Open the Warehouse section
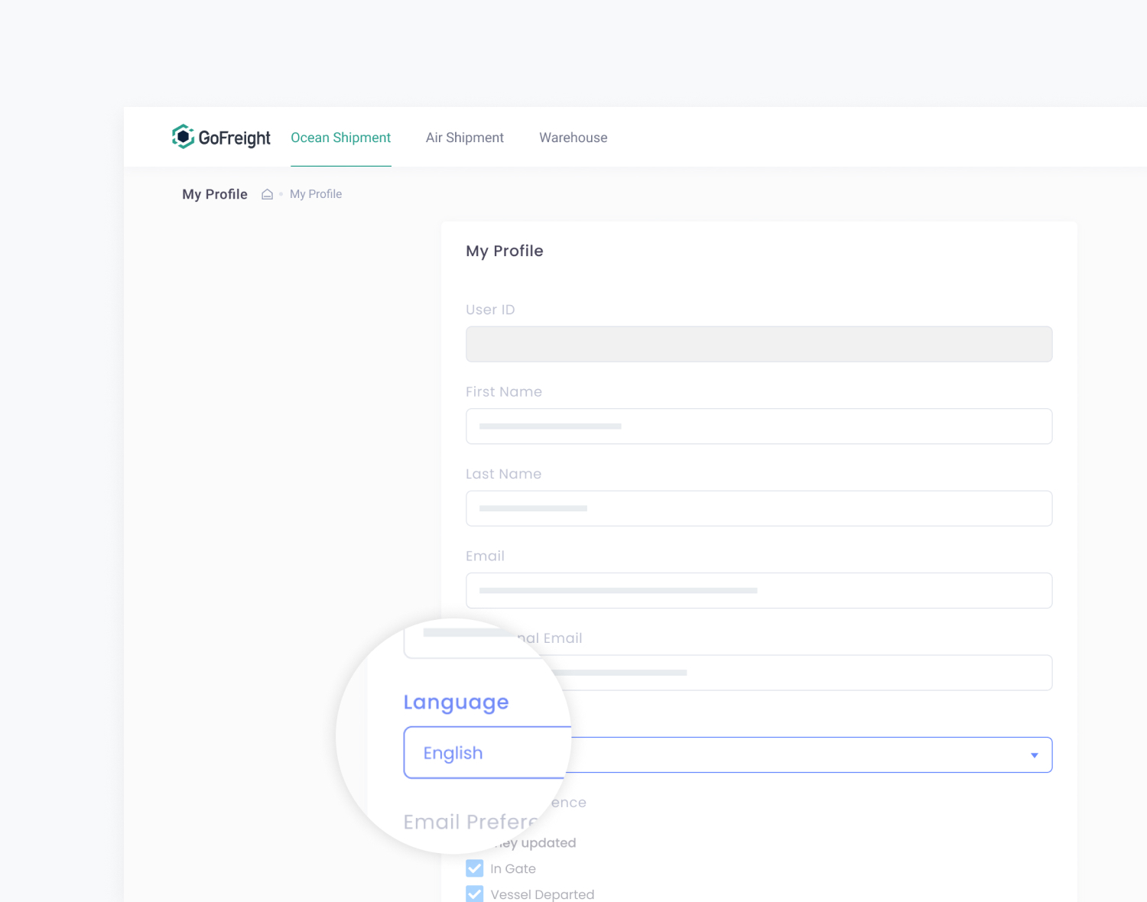Screen dimensions: 1147x902 point(573,138)
